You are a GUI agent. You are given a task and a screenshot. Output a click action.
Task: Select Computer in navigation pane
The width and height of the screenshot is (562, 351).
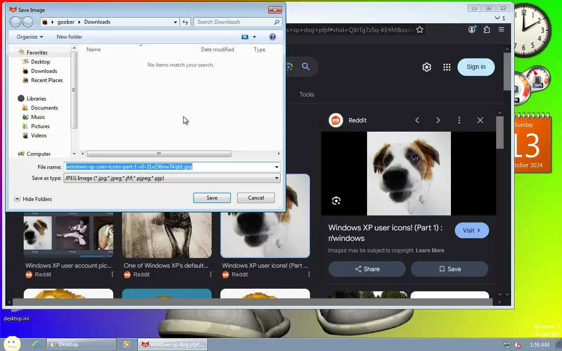[39, 154]
